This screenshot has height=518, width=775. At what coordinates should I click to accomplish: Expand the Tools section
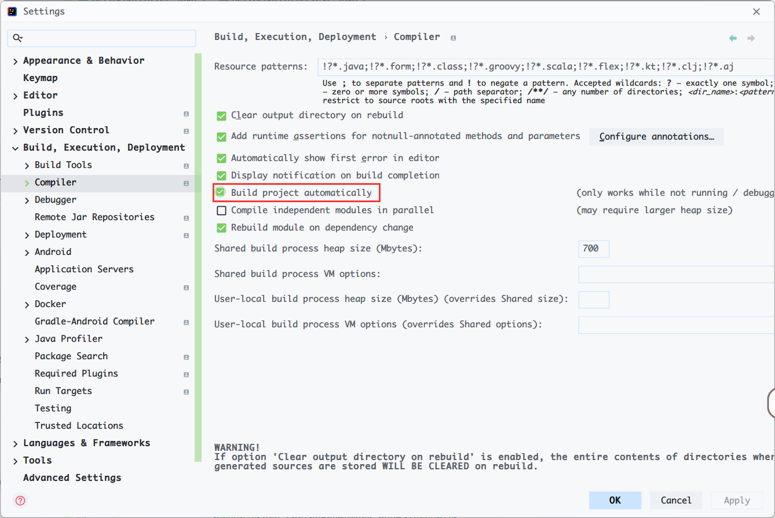point(15,461)
